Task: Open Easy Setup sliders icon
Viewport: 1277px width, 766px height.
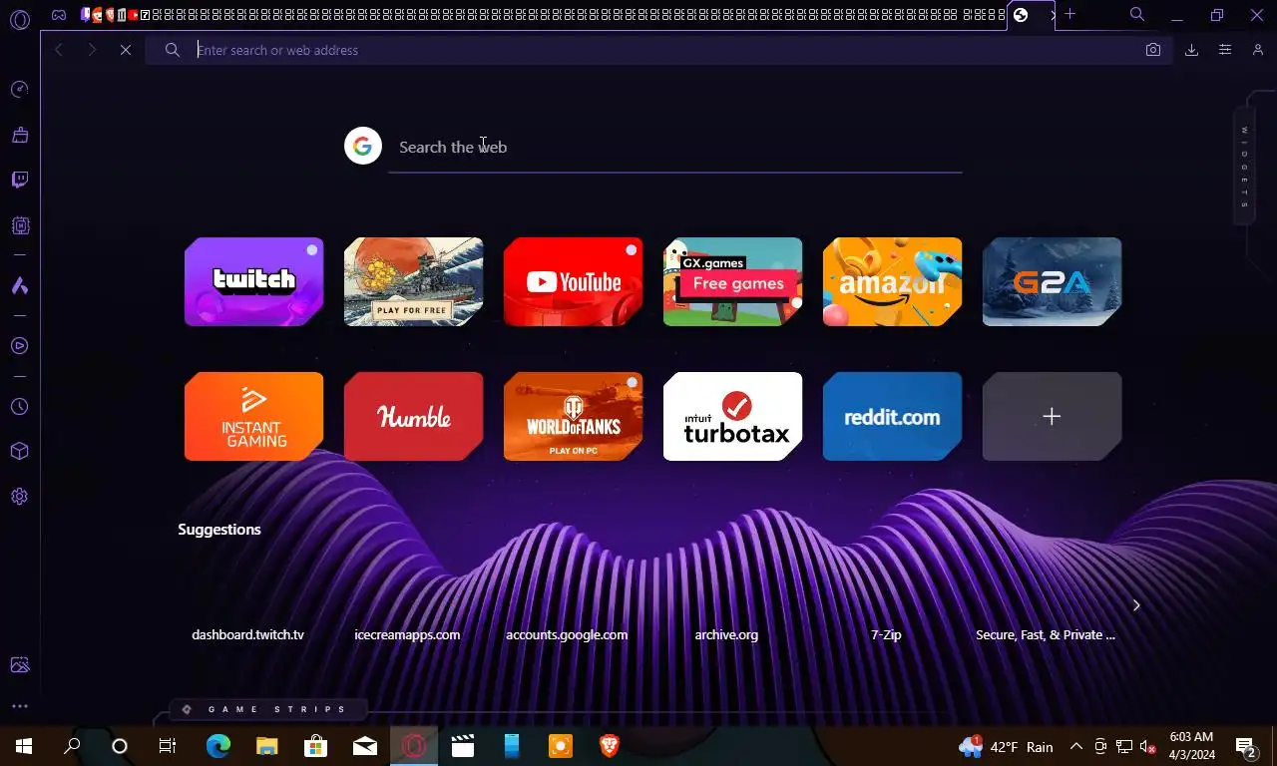Action: pos(1225,50)
